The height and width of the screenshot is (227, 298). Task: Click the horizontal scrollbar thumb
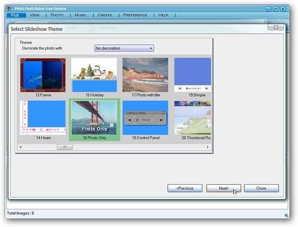click(65, 147)
